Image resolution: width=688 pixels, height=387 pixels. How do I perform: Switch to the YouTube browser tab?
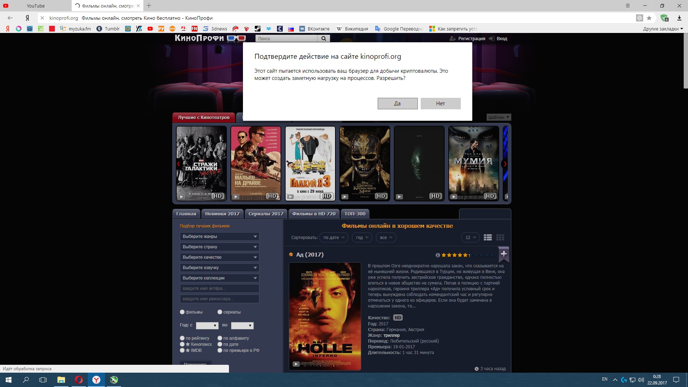point(35,6)
